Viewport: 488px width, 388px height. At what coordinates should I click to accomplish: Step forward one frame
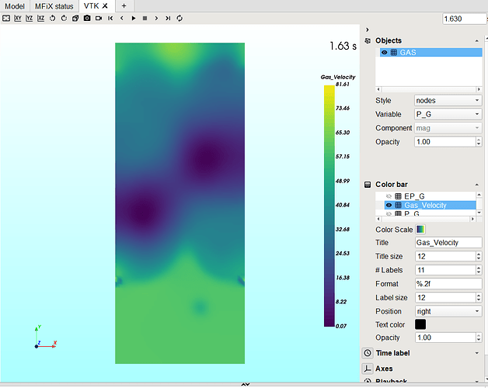click(x=156, y=19)
